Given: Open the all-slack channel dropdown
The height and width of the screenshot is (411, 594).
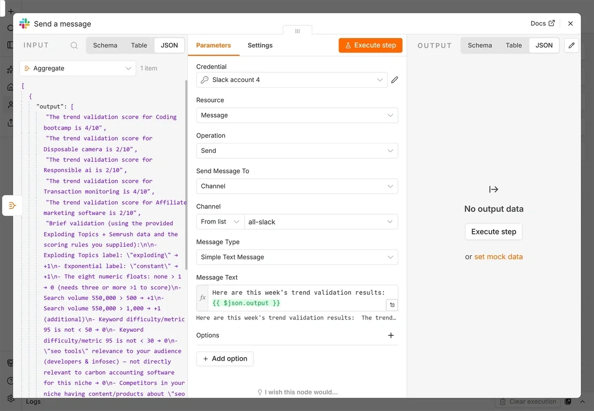Looking at the screenshot, I should (x=321, y=222).
